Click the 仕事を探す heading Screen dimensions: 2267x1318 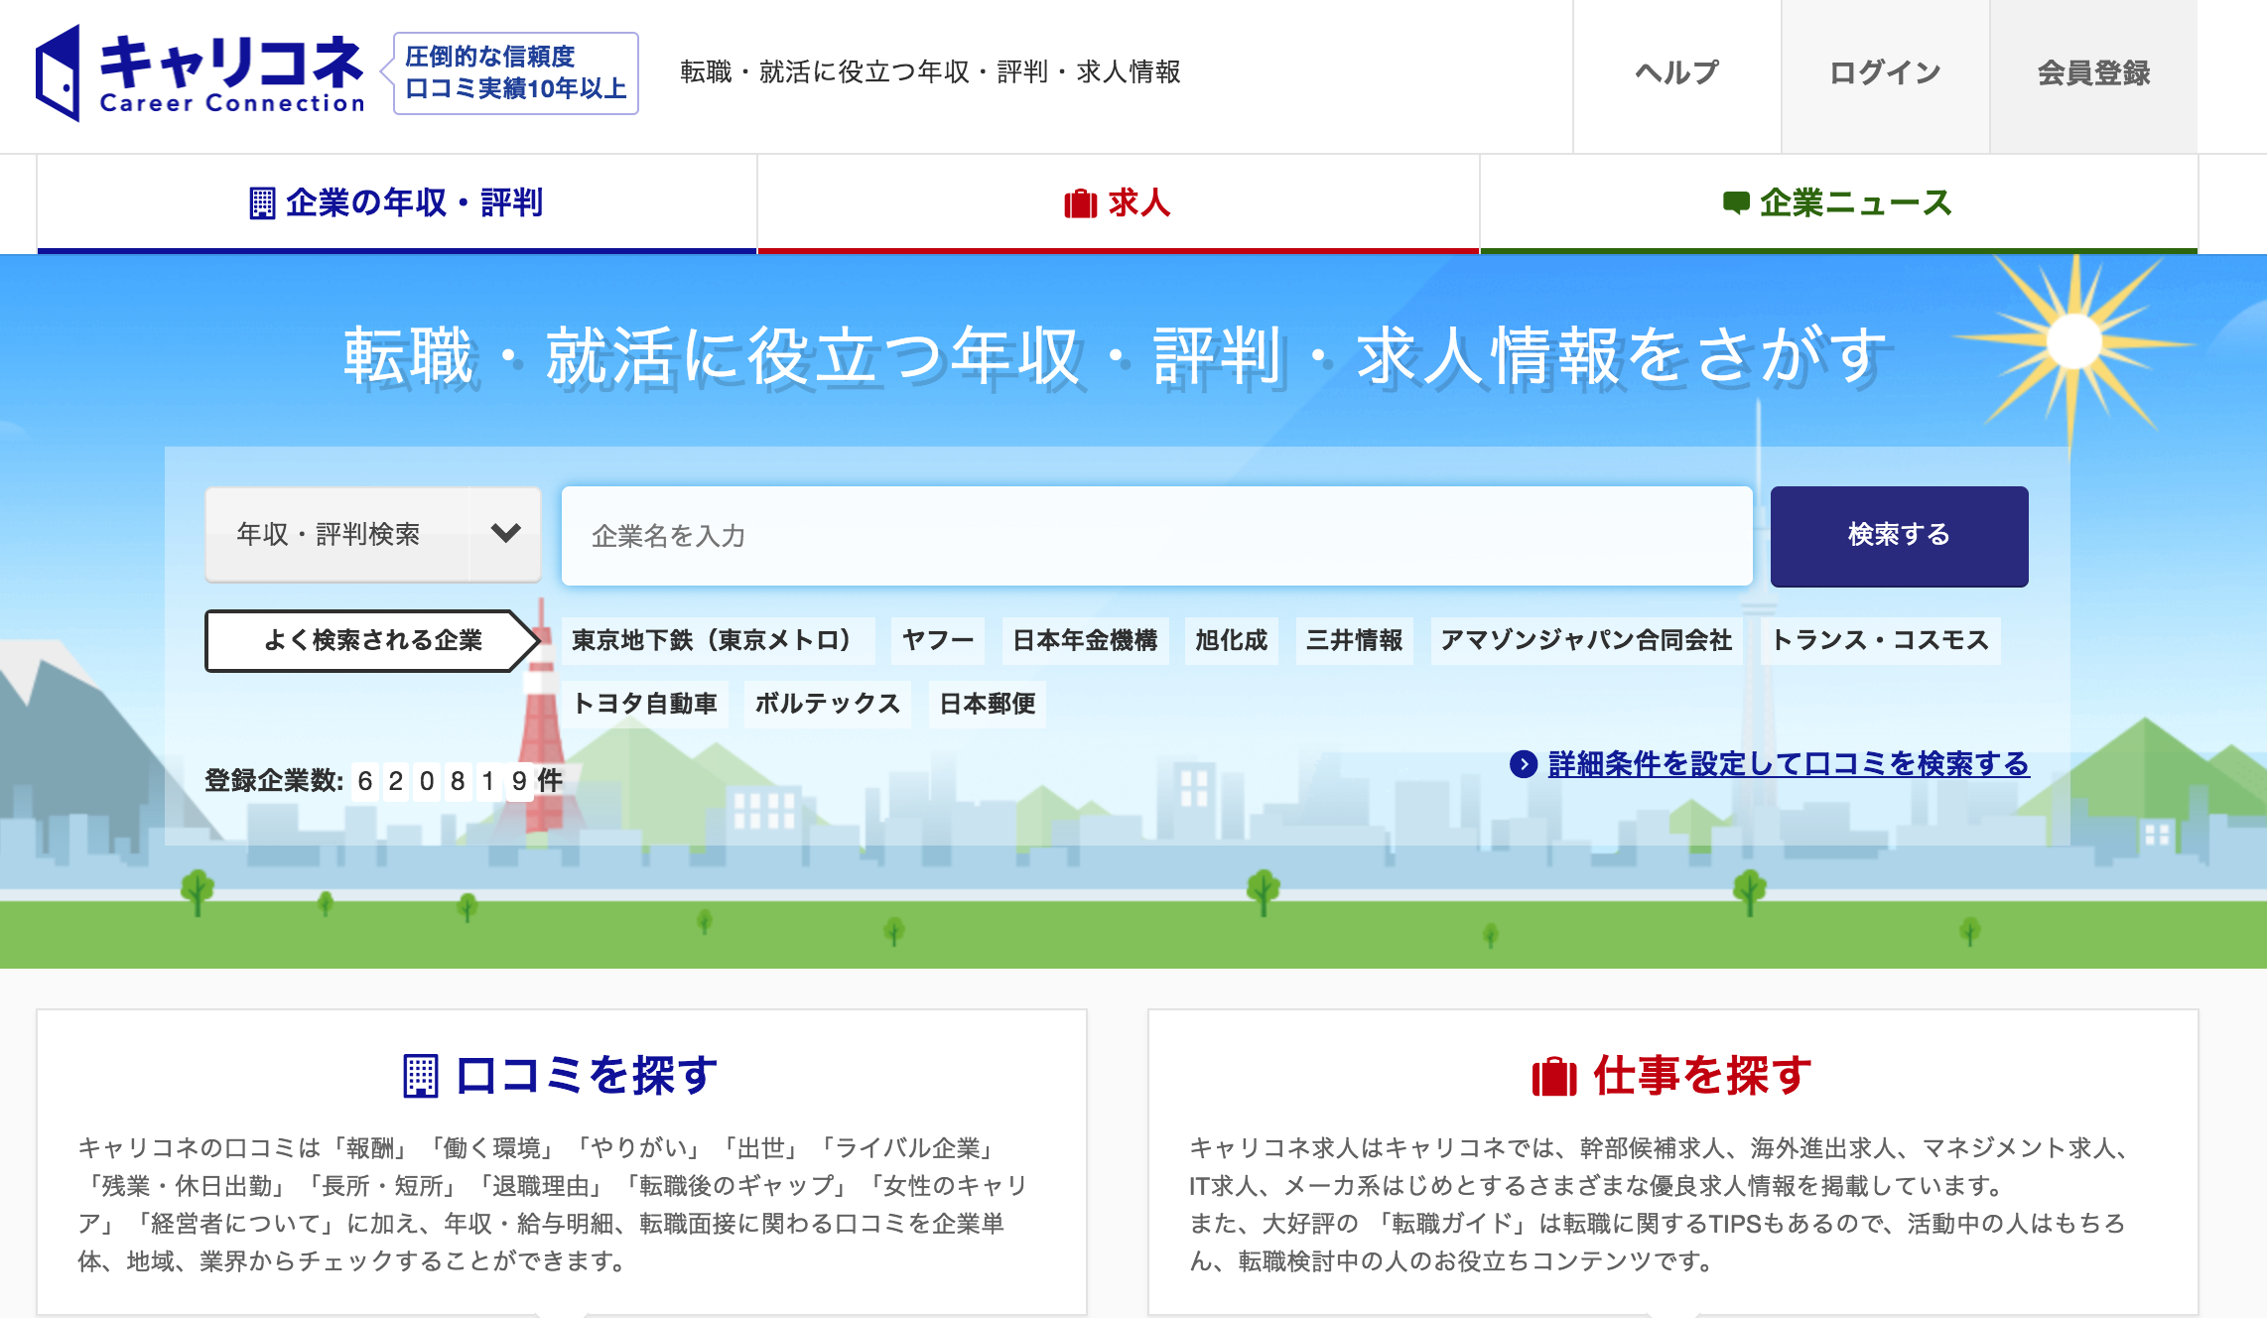click(x=1703, y=1076)
